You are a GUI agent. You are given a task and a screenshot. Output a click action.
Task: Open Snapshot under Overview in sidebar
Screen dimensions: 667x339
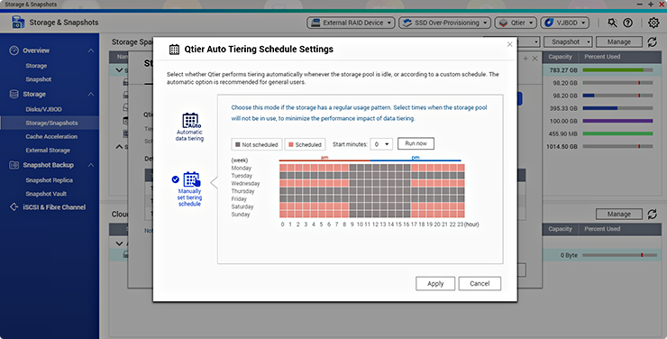click(38, 79)
